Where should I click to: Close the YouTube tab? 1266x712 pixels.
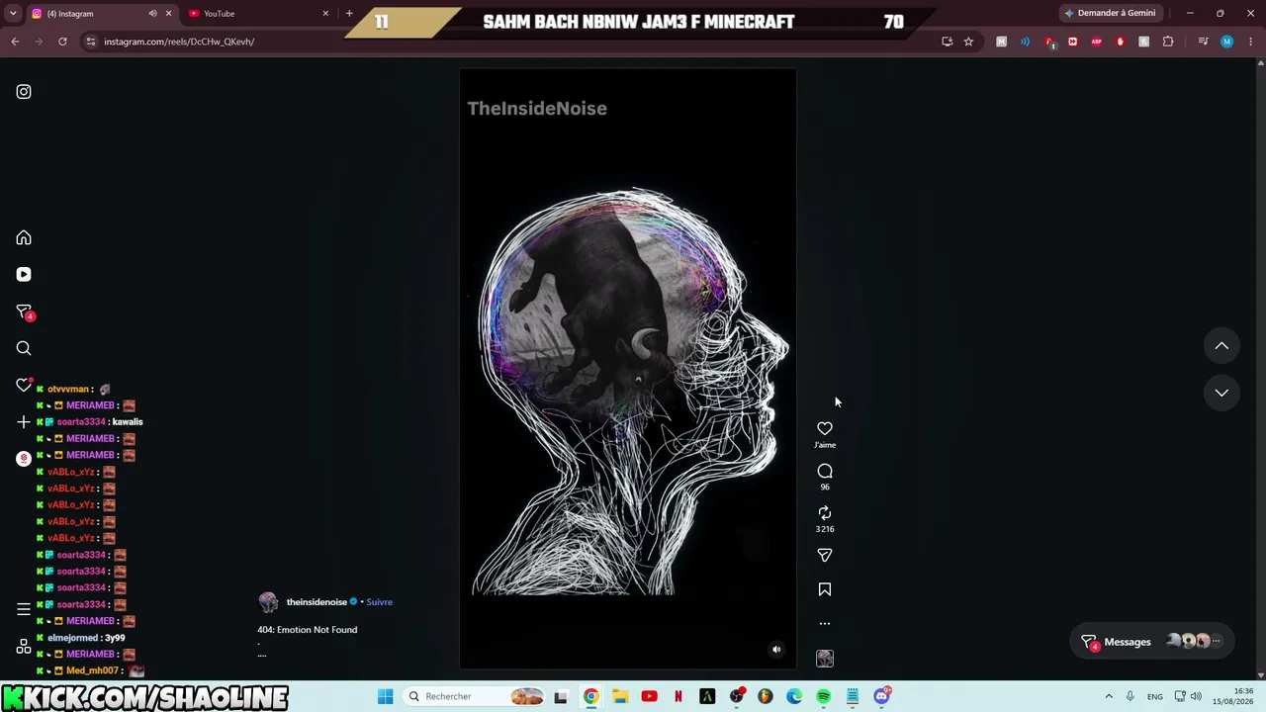pyautogui.click(x=325, y=14)
